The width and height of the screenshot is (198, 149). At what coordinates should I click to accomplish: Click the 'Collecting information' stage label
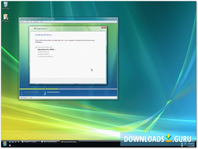(31, 92)
